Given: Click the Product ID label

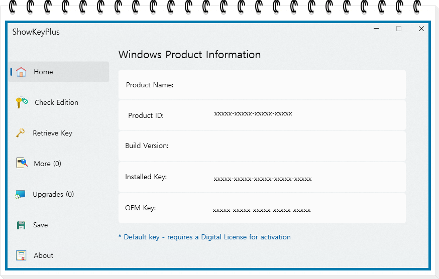Looking at the screenshot, I should (146, 115).
